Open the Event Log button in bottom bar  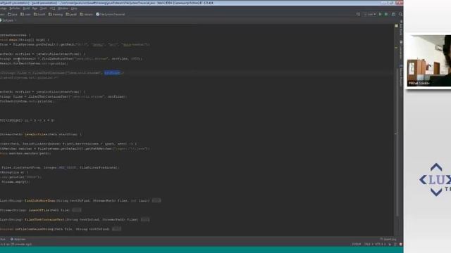[x=388, y=239]
